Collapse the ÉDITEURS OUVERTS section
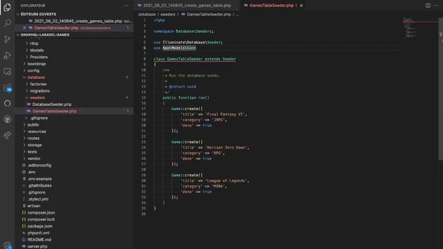The height and width of the screenshot is (249, 443). (38, 14)
